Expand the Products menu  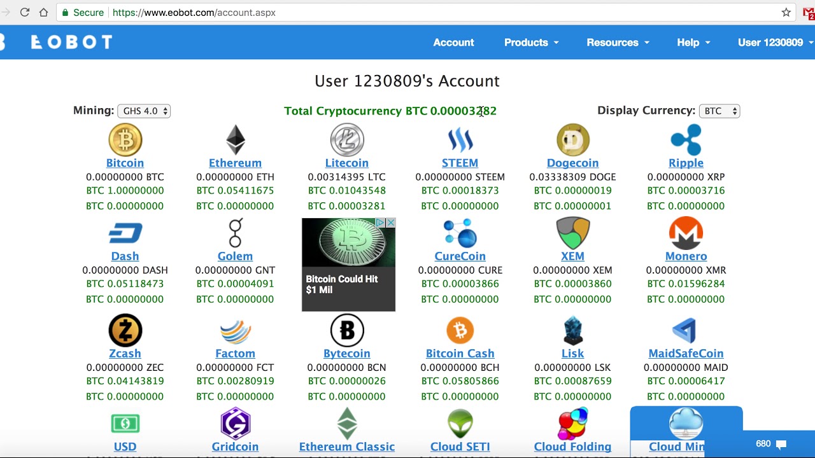pos(531,42)
